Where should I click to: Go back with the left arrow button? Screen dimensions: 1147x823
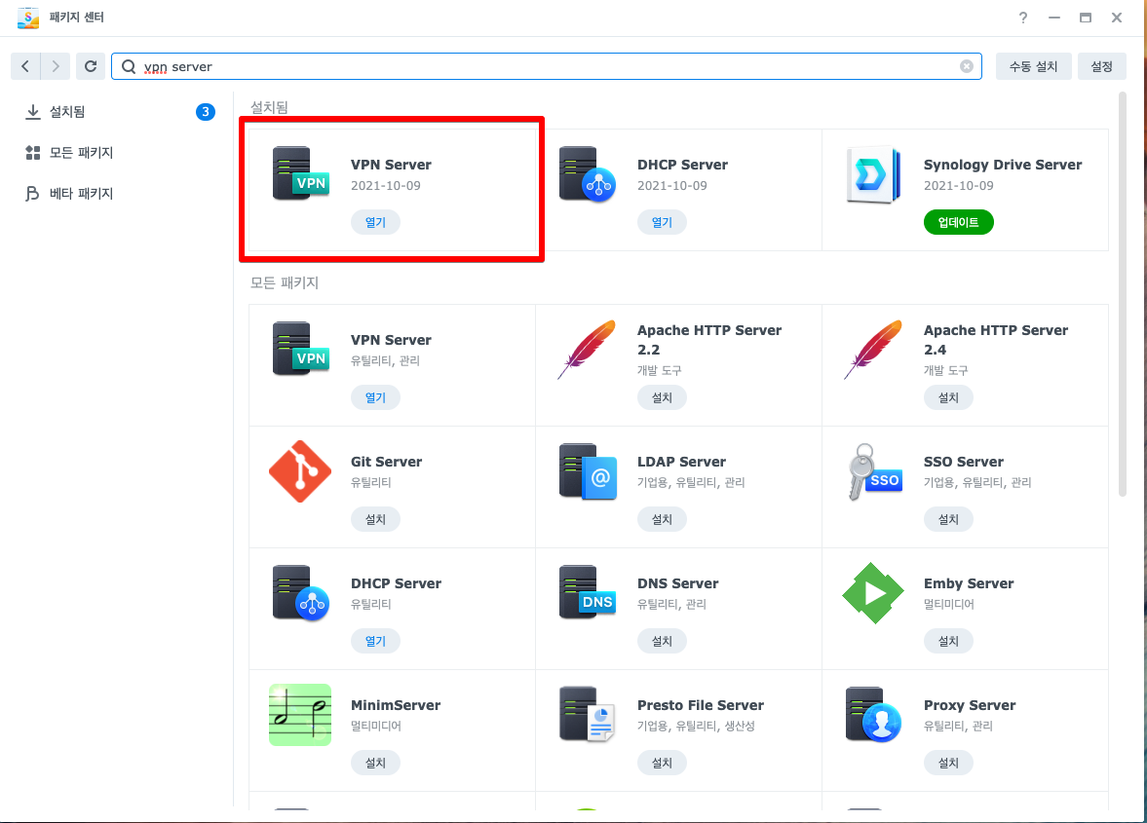[25, 66]
